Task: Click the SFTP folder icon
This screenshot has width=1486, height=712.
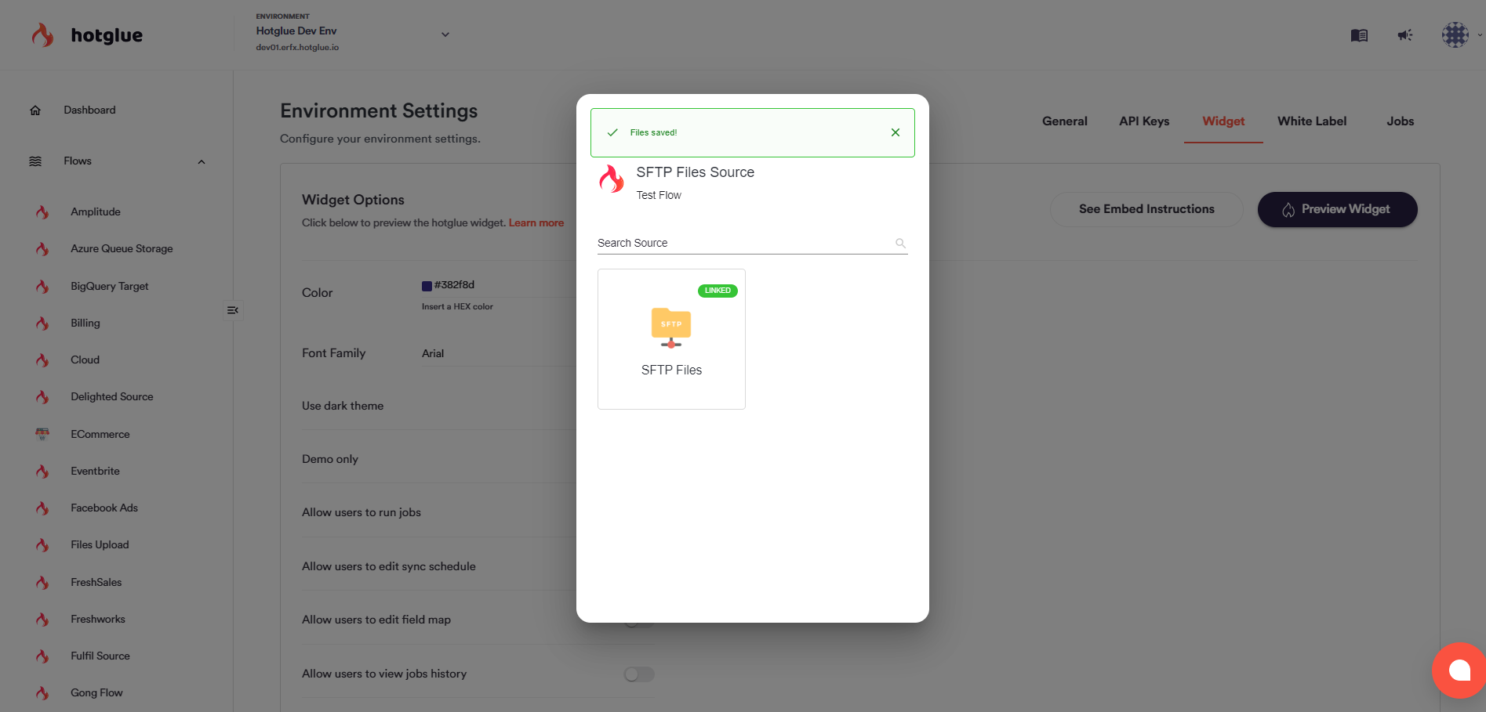Action: click(671, 327)
